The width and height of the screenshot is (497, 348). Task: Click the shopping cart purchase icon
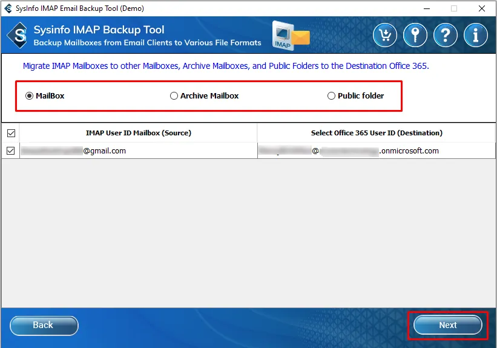[385, 35]
